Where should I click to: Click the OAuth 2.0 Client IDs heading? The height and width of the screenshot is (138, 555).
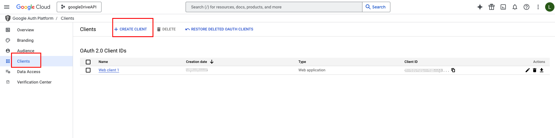click(x=103, y=51)
